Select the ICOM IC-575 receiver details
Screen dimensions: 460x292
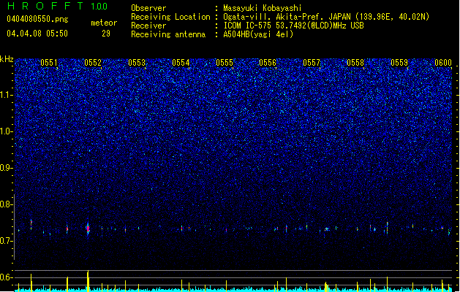coord(294,26)
